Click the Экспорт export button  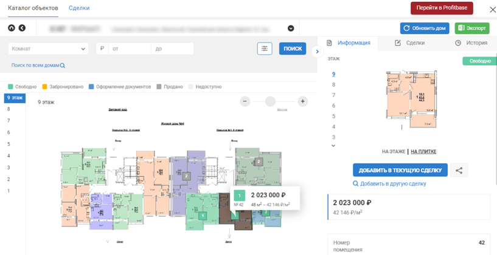coord(472,28)
